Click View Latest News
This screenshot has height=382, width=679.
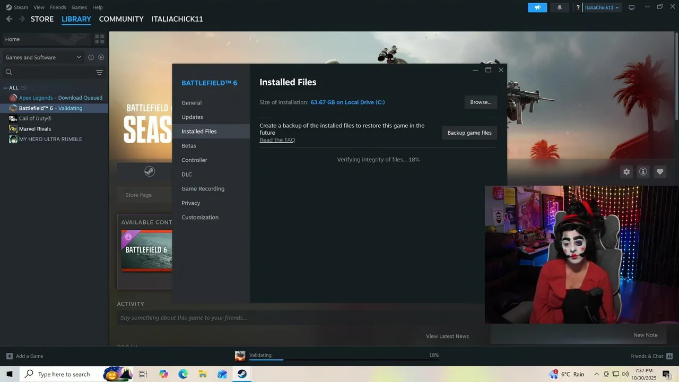(x=447, y=336)
